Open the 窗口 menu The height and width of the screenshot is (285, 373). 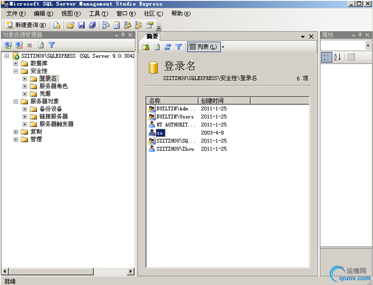point(126,13)
